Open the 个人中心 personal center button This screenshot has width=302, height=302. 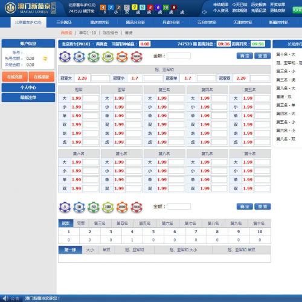point(28,88)
